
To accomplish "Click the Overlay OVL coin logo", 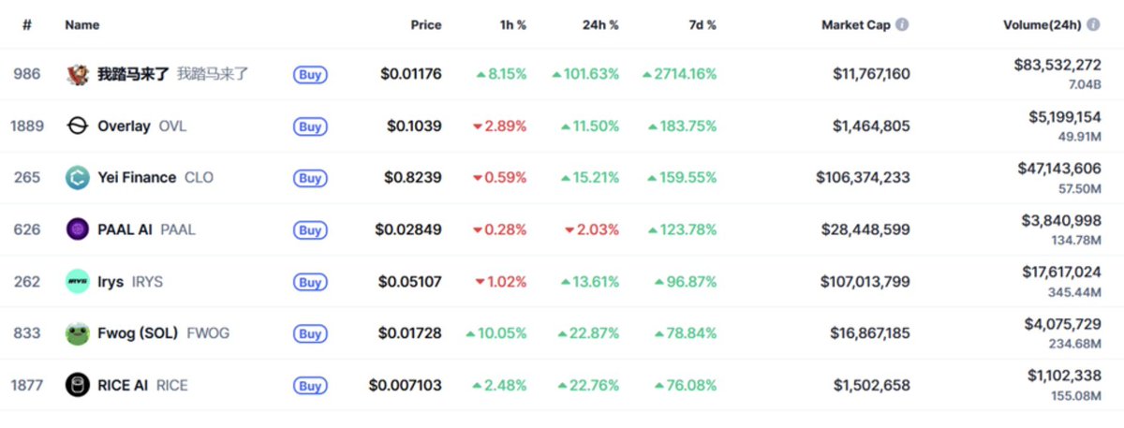I will [78, 125].
